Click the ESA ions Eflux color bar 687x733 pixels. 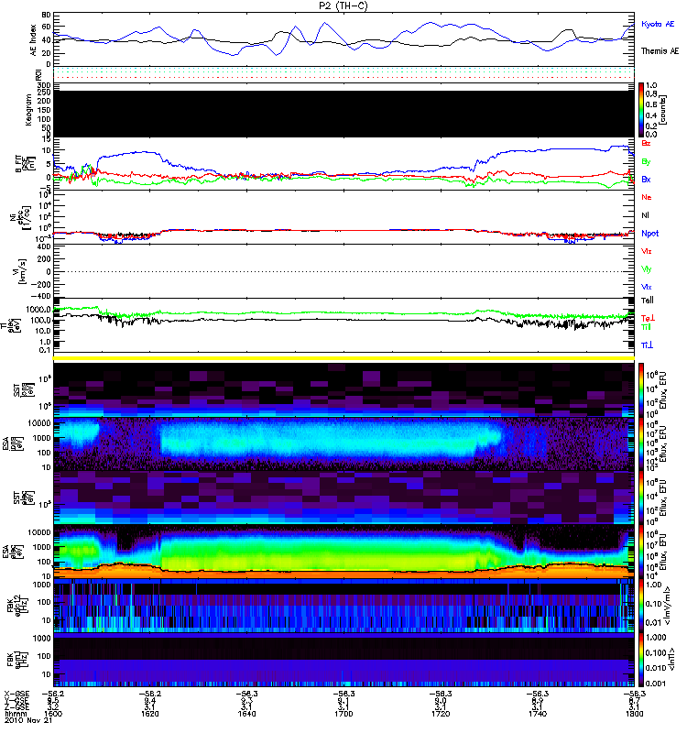(x=641, y=444)
